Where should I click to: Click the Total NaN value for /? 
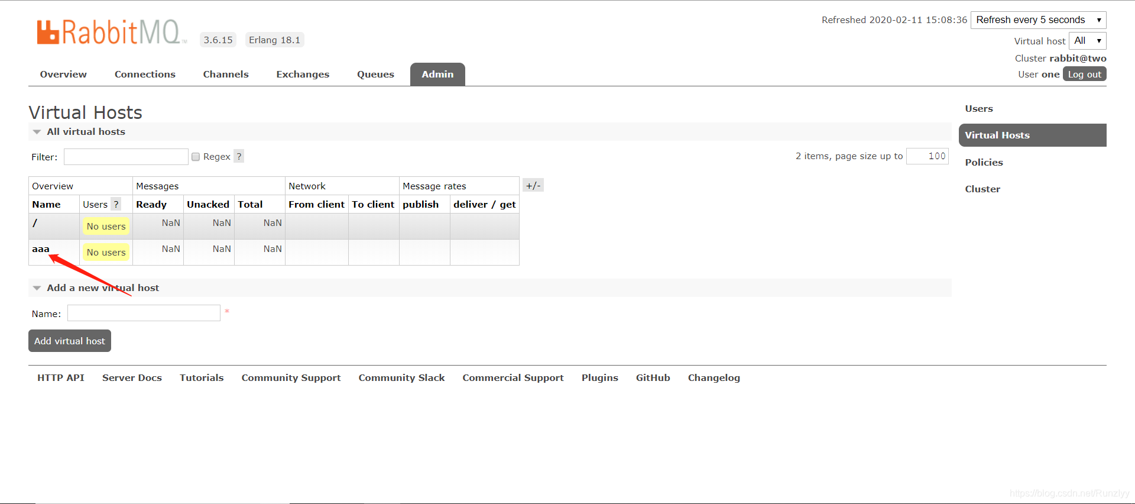(x=273, y=222)
